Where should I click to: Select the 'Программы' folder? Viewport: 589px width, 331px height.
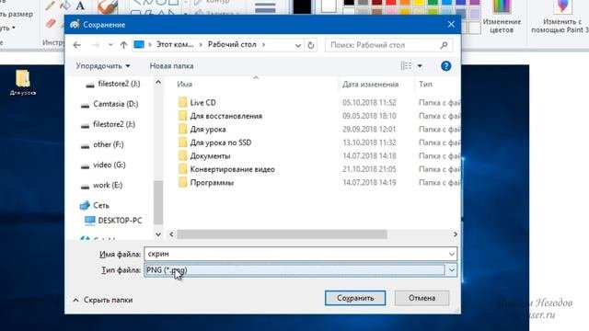pyautogui.click(x=212, y=182)
